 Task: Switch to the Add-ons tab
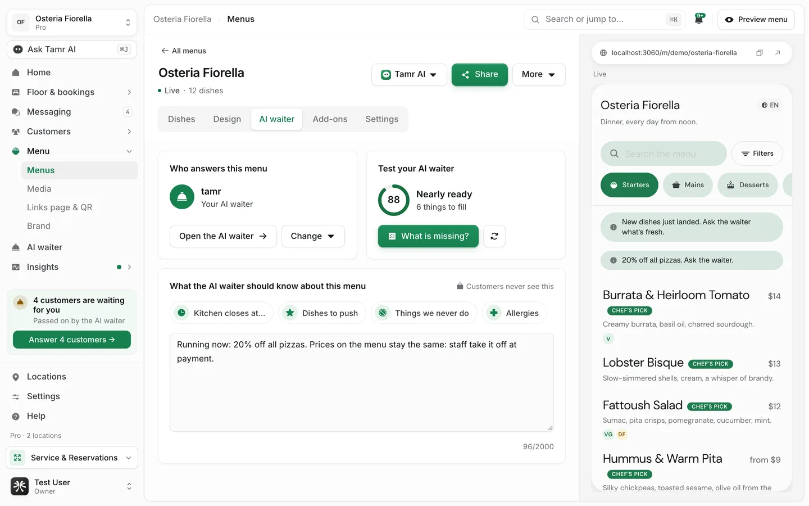pyautogui.click(x=330, y=119)
